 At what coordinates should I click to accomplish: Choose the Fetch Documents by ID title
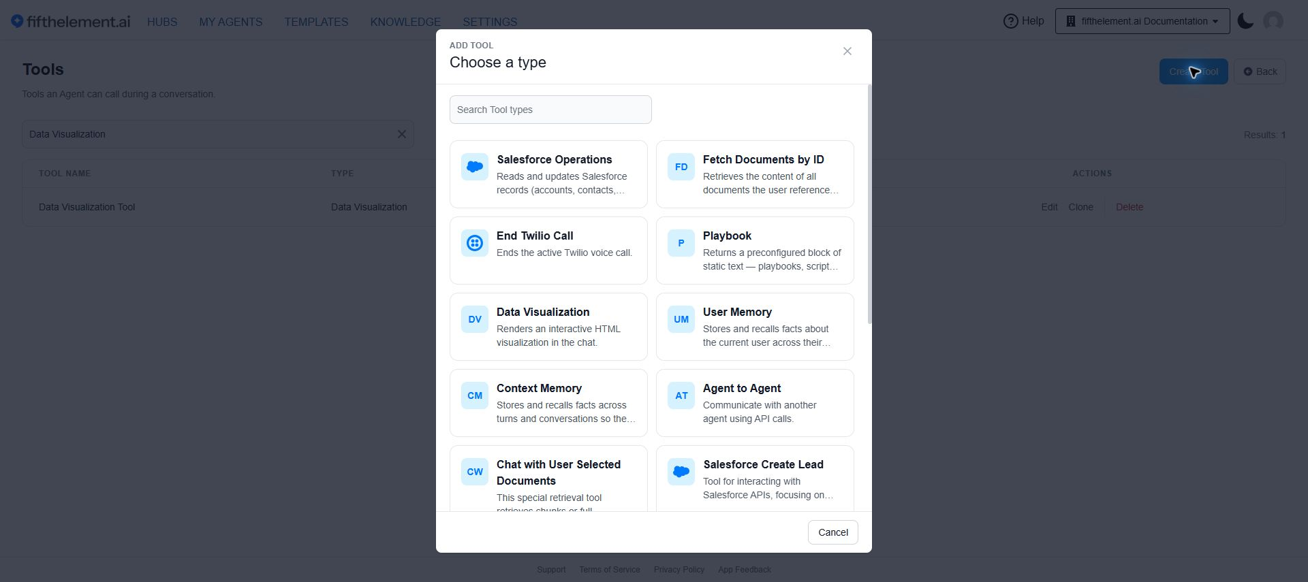[x=764, y=159]
